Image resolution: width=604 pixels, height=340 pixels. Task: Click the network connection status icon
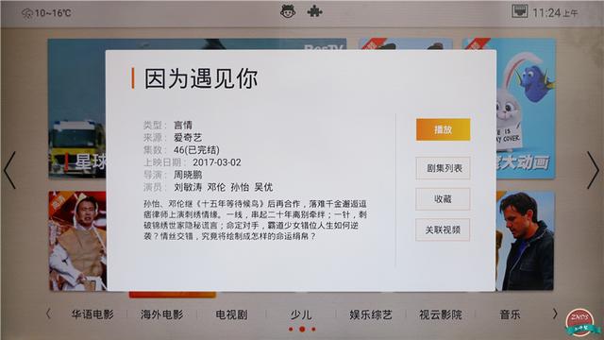click(x=519, y=11)
